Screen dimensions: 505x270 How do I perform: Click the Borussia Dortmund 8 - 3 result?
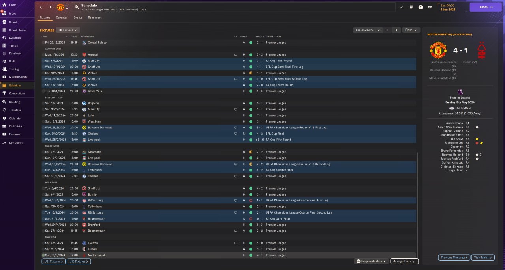click(x=259, y=128)
